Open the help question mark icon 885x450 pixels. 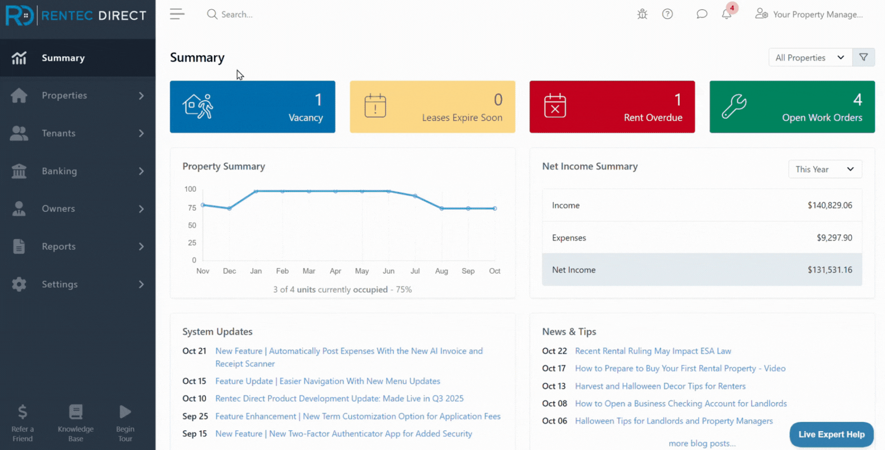667,14
